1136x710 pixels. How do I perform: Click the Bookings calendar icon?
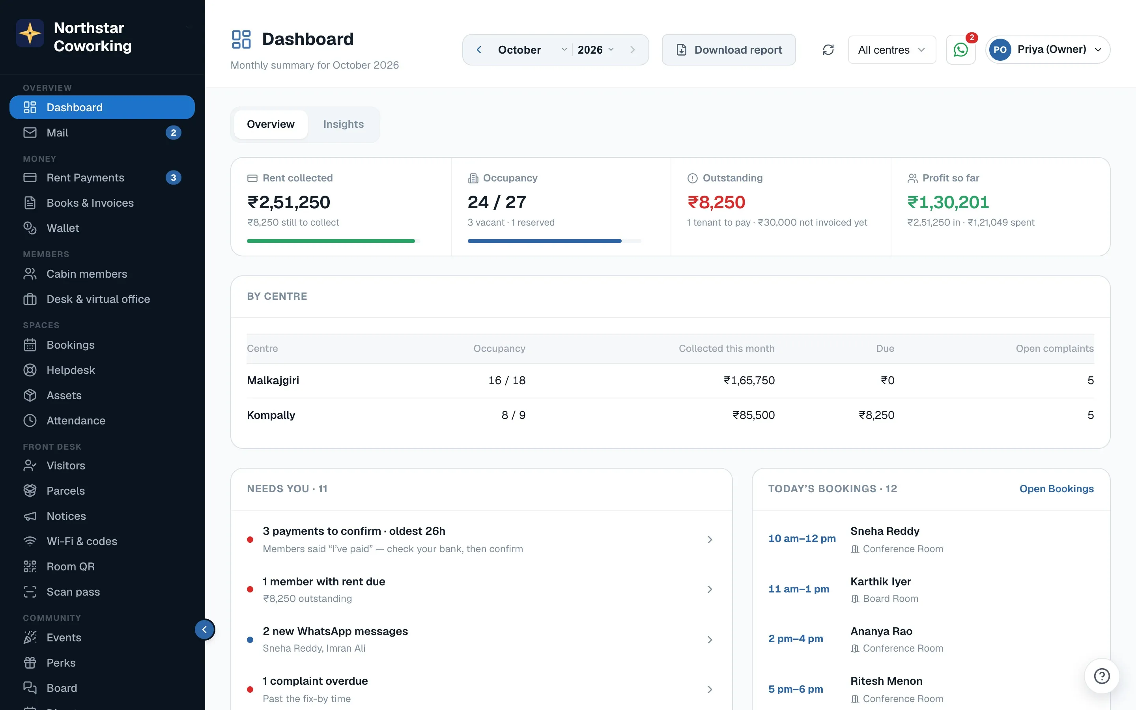click(30, 345)
